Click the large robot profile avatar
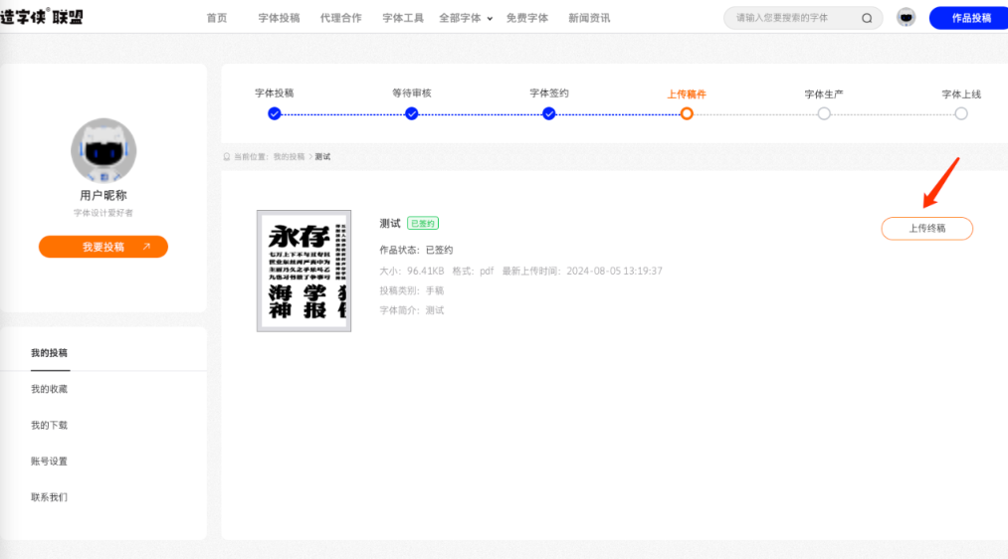 pos(103,150)
